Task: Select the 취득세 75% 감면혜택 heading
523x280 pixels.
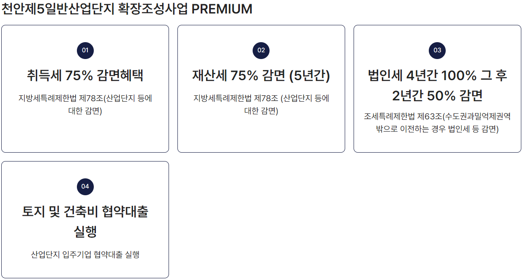Action: pos(85,76)
